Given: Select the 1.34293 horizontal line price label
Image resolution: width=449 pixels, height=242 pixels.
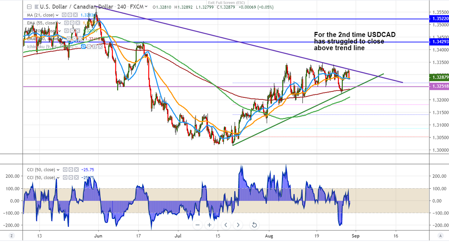Looking at the screenshot, I should [x=439, y=42].
